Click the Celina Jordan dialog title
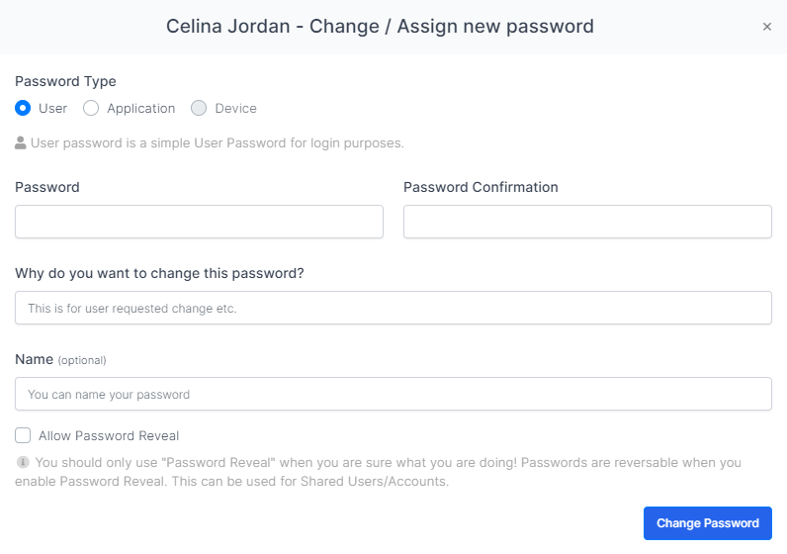This screenshot has height=554, width=787. click(380, 27)
